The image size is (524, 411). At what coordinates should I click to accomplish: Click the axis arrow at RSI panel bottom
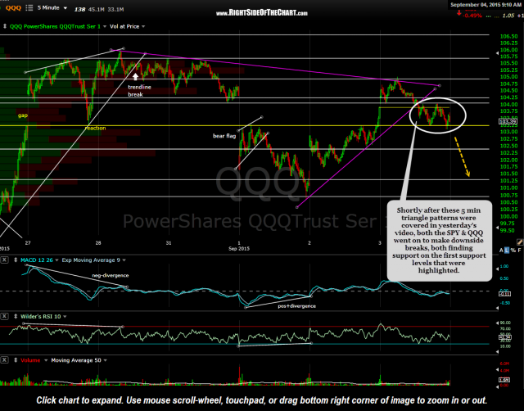pyautogui.click(x=497, y=351)
